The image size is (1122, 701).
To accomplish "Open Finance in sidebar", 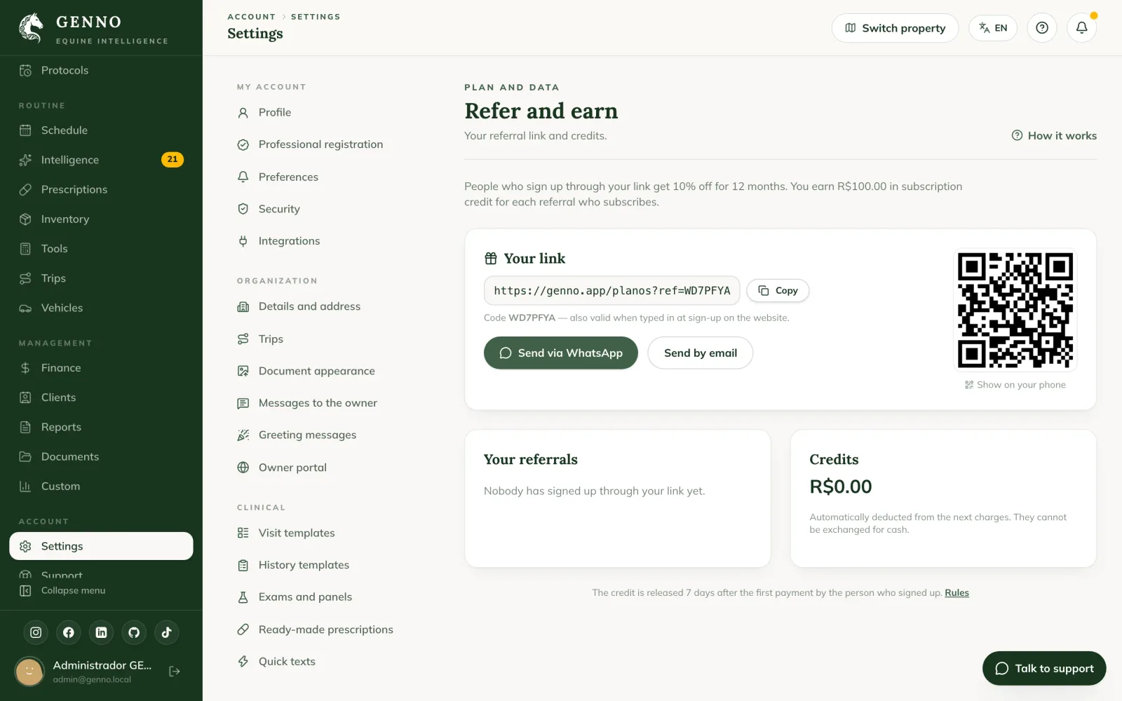I will click(x=101, y=367).
